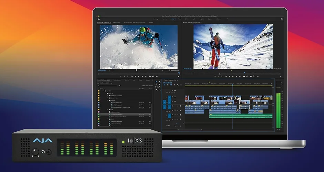The image size is (324, 172).
Task: Open the Source monitor Fit zoom dropdown
Action: [x=111, y=69]
